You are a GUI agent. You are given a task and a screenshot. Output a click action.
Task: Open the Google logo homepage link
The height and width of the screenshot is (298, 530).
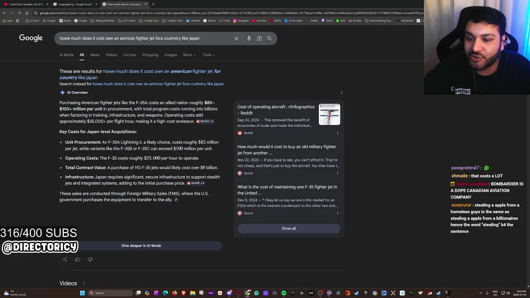pyautogui.click(x=31, y=38)
